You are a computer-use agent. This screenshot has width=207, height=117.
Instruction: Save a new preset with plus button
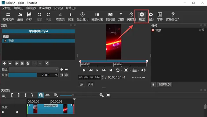(x=62, y=69)
